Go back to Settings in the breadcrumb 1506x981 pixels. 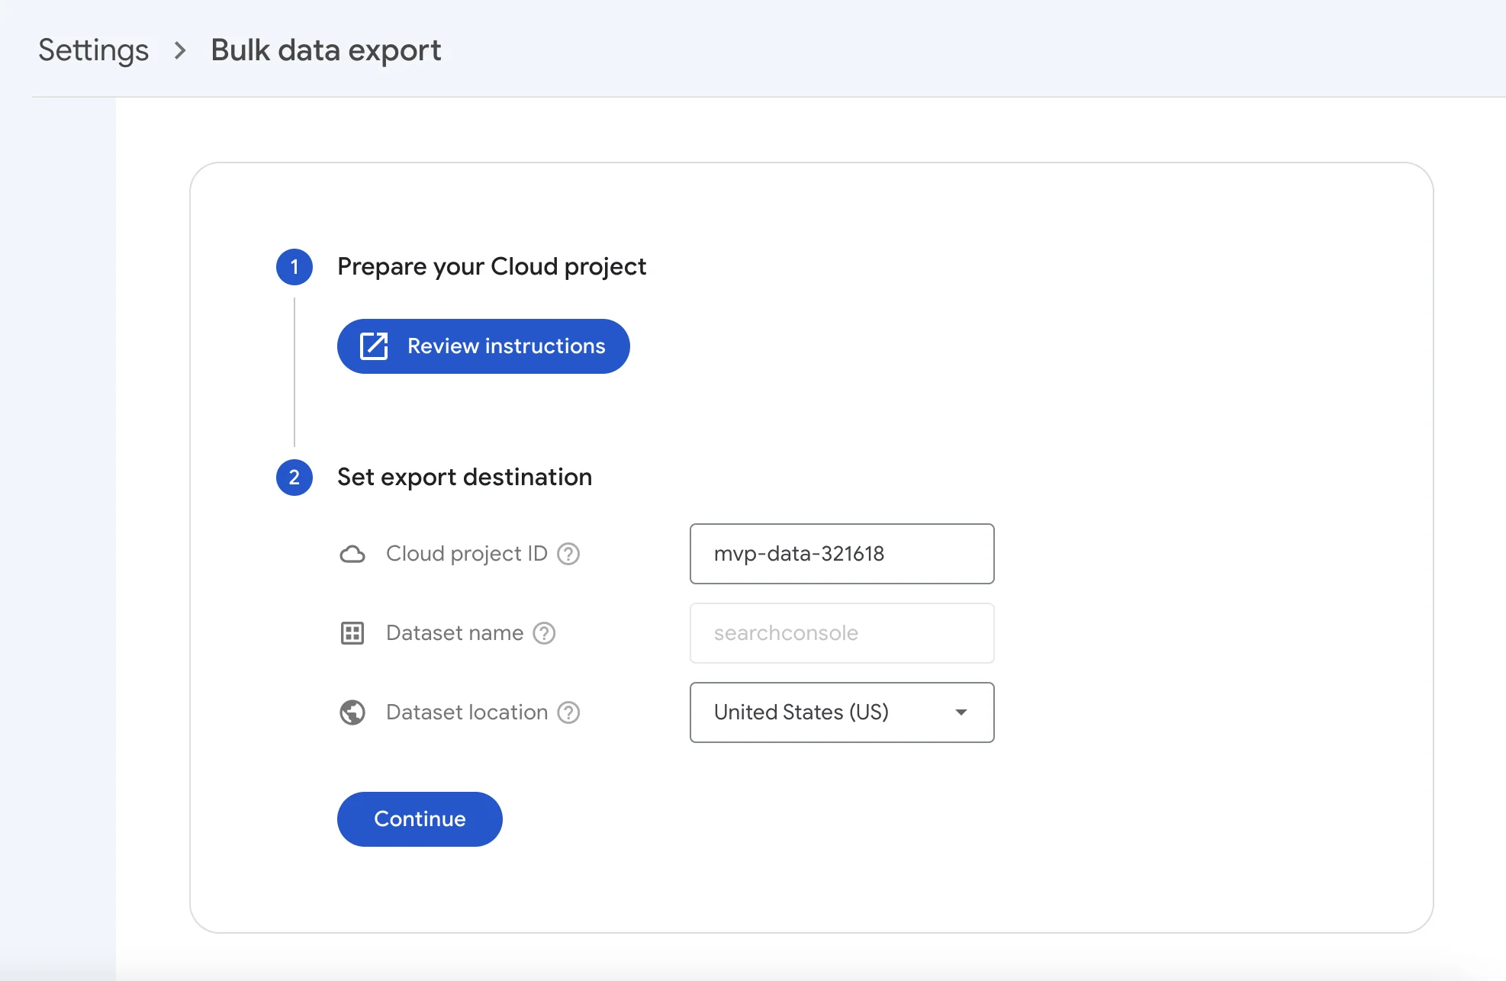click(x=93, y=50)
